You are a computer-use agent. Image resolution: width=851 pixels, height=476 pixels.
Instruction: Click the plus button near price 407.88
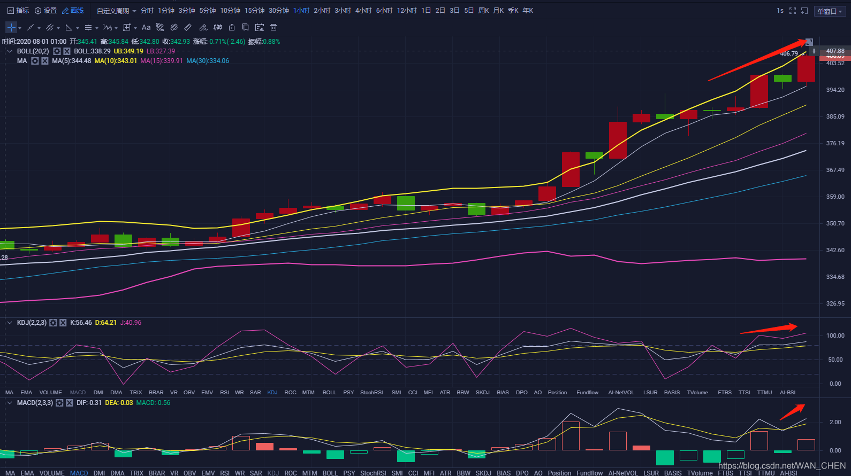tap(814, 51)
